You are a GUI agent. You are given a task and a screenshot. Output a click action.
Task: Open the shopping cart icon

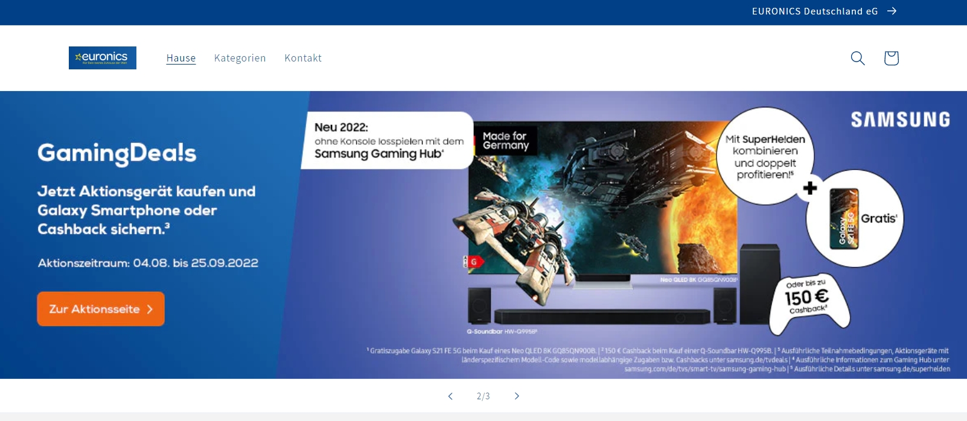click(892, 58)
